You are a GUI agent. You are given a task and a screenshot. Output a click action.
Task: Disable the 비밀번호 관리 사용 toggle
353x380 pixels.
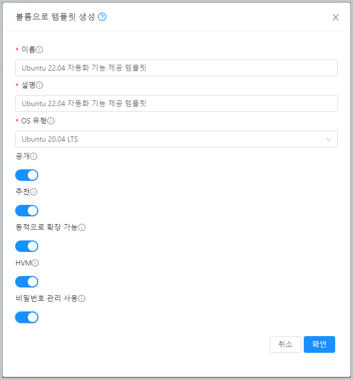pos(27,317)
